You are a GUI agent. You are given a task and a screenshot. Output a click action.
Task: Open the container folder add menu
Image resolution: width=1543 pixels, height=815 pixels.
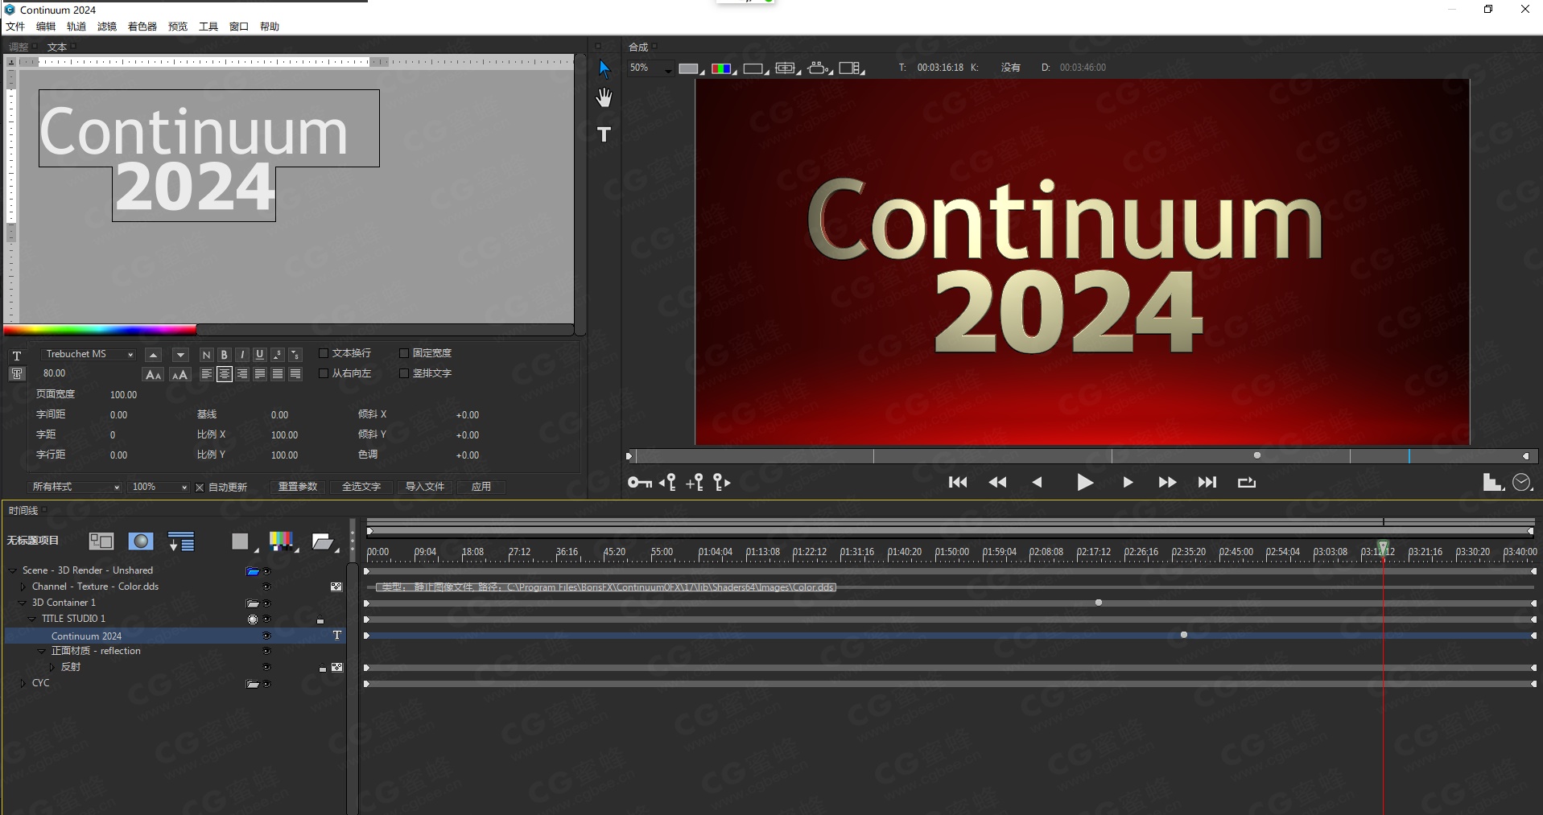[x=325, y=542]
